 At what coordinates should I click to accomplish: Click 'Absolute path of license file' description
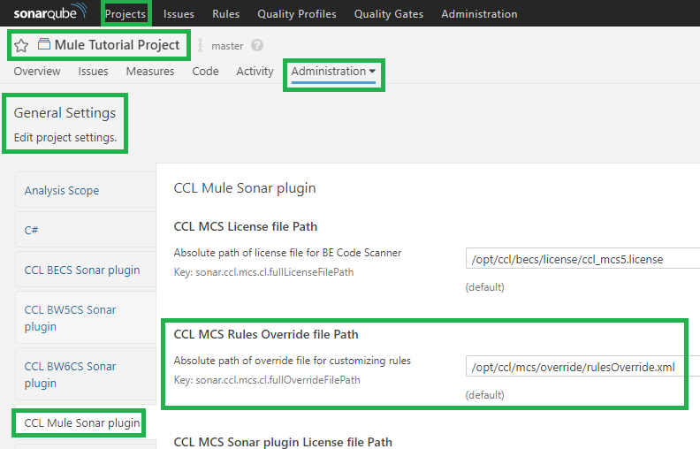point(287,253)
